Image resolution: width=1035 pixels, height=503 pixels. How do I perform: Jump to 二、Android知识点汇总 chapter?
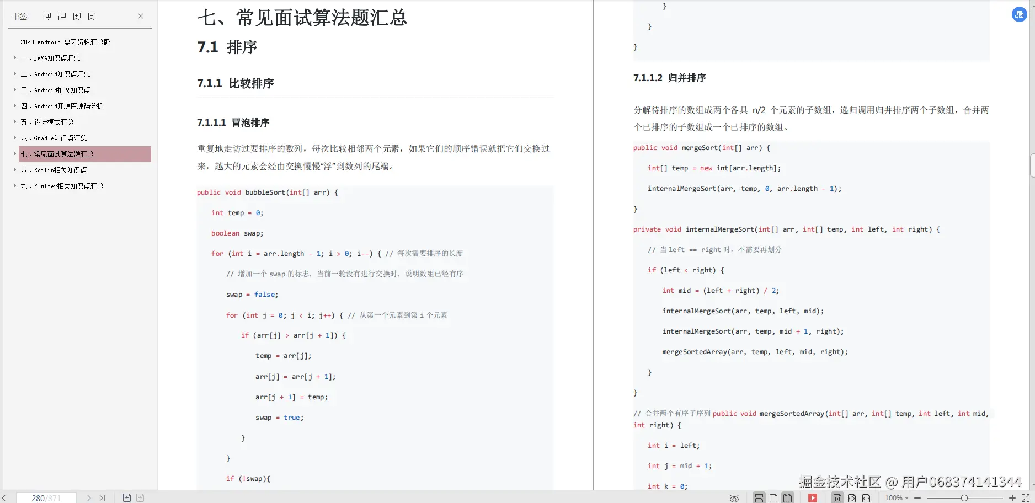pyautogui.click(x=55, y=74)
